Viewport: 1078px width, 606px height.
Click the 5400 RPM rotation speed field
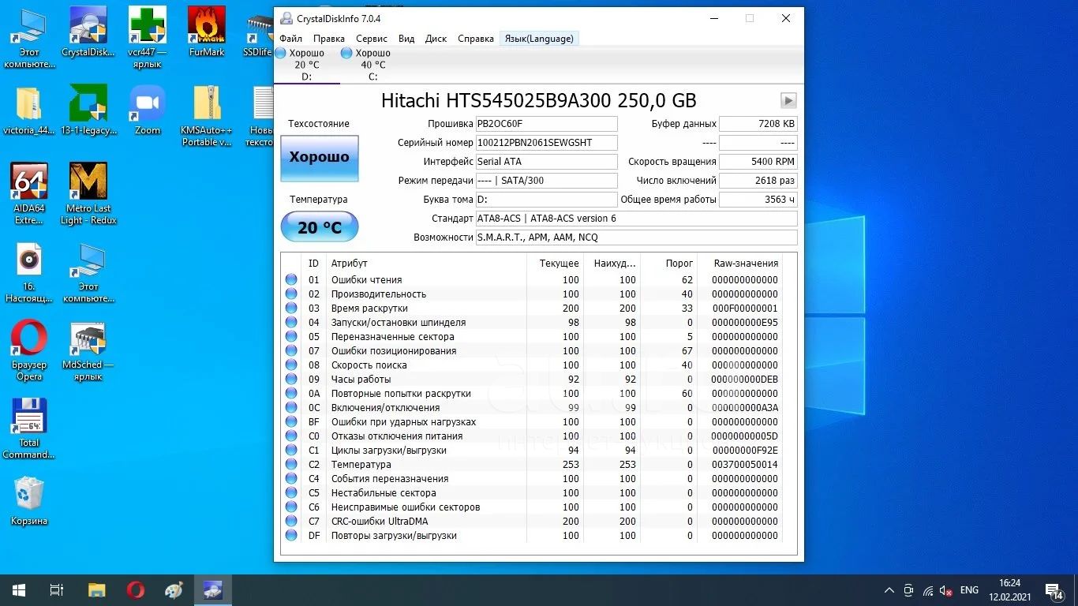click(758, 162)
